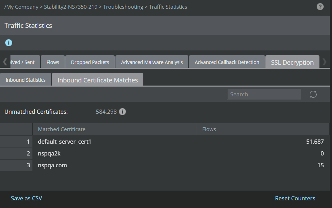Select Inbound Certificate Matches sub-tab

point(98,80)
